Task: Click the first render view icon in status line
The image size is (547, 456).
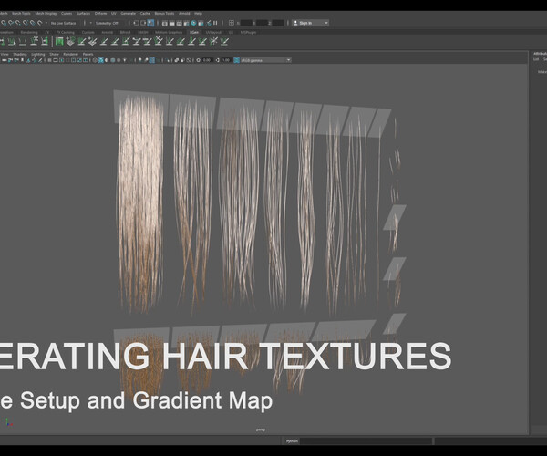Action: (165, 23)
